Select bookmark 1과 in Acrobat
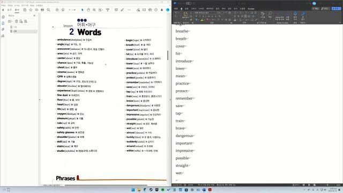 click(15, 27)
